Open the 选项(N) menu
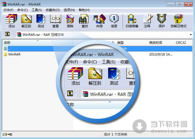The image size is (195, 139). [x=69, y=10]
